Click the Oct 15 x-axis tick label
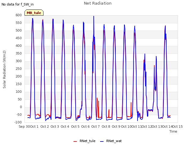 coord(178,126)
